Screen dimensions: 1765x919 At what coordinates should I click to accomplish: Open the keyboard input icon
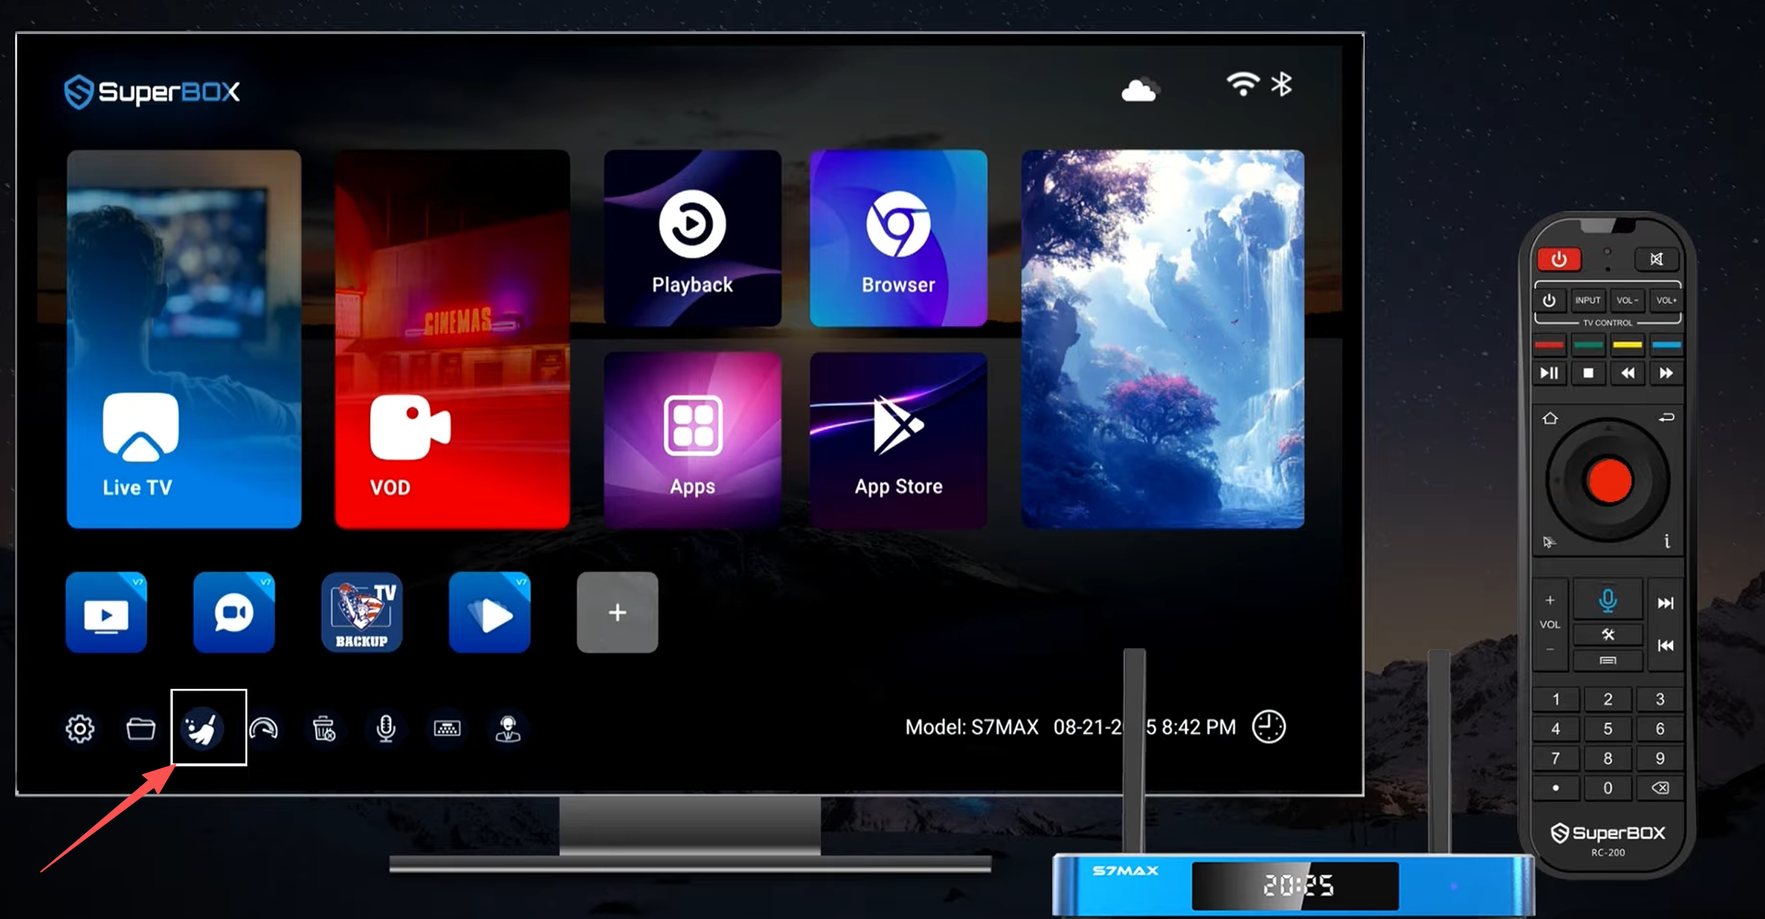click(x=447, y=728)
